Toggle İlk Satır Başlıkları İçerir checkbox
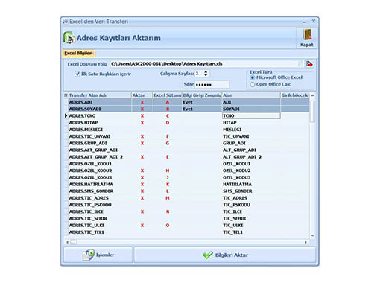This screenshot has height=283, width=380. coord(77,74)
